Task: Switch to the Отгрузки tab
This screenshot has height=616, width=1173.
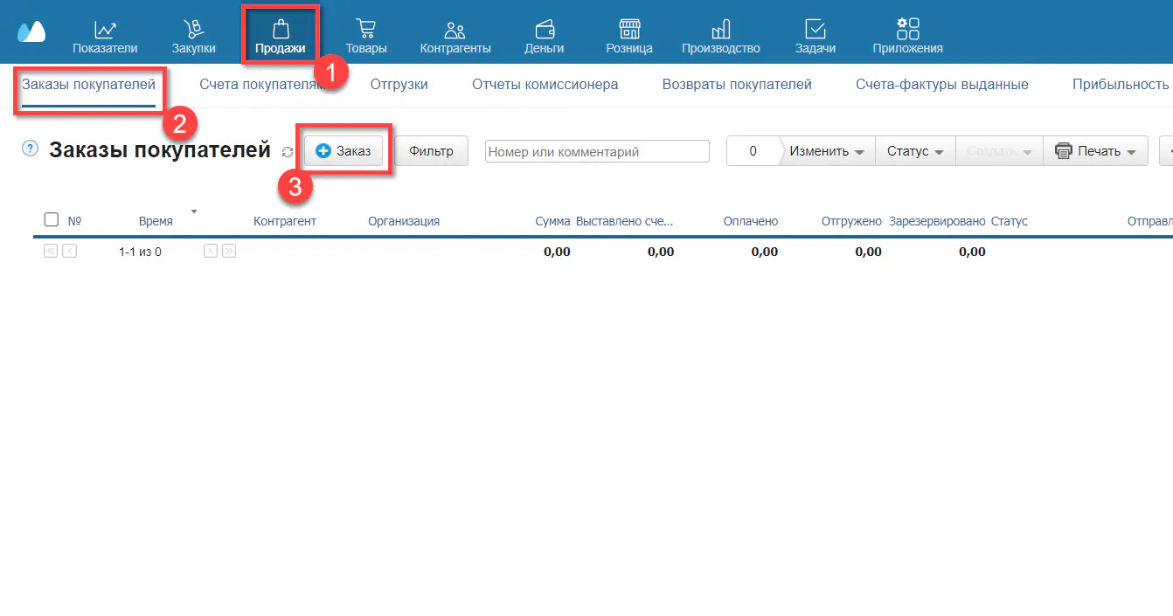Action: (x=399, y=85)
